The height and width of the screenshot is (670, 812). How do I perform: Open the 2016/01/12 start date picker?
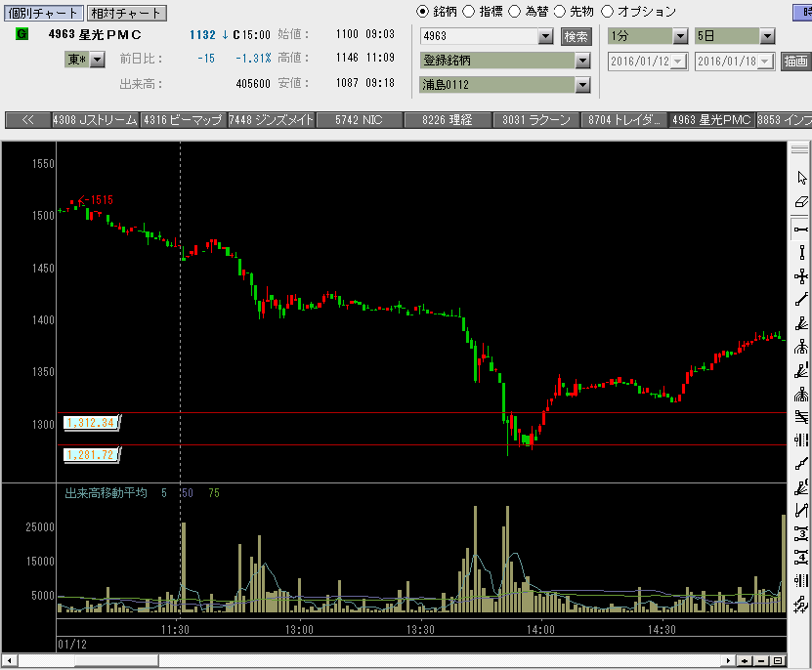tap(678, 62)
